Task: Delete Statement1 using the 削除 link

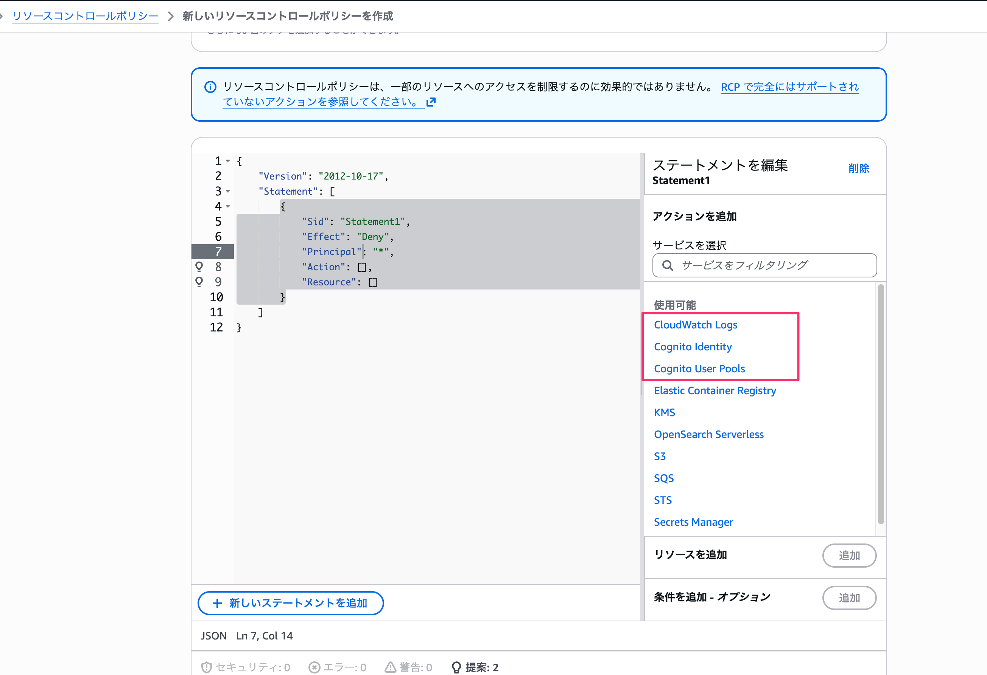Action: 858,168
